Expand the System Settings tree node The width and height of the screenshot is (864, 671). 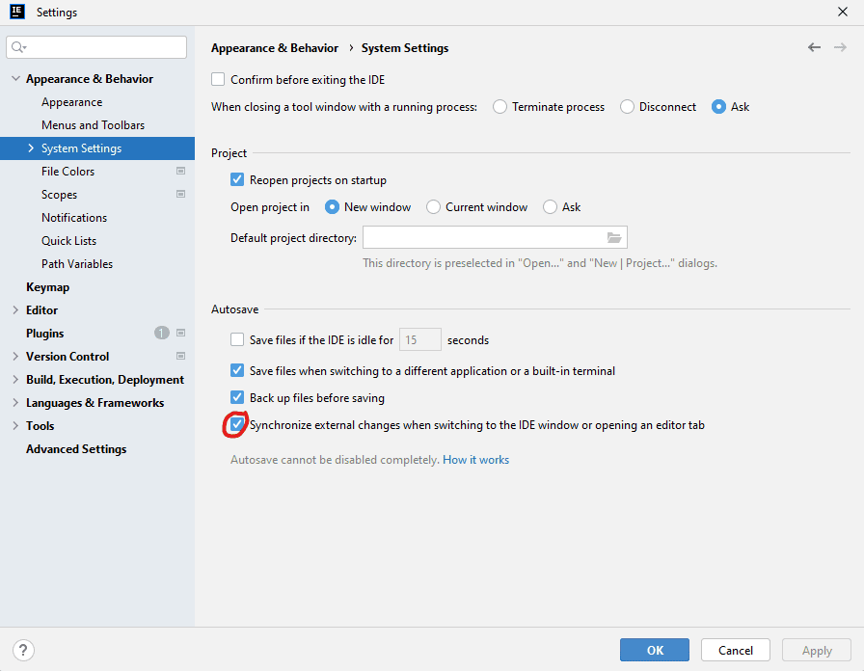pos(31,148)
